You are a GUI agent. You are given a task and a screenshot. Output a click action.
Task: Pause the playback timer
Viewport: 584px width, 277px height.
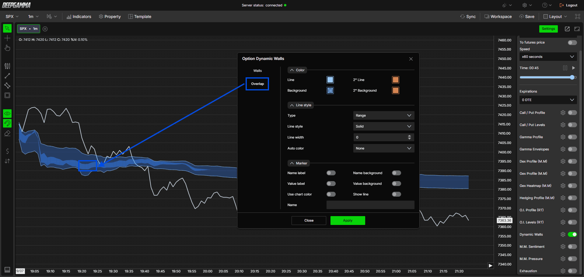click(565, 68)
